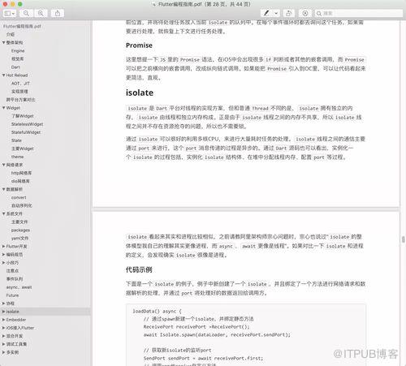Go to the 介绍 outline entry

[x=11, y=34]
